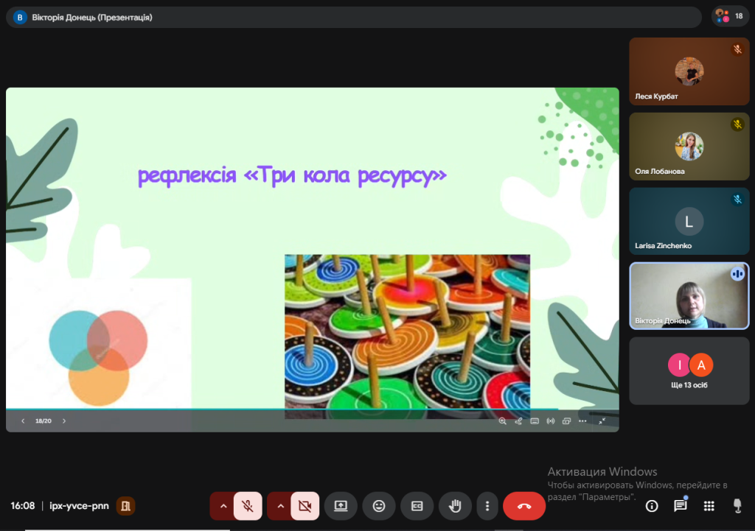Open the emoji reactions button
755x531 pixels.
point(379,506)
